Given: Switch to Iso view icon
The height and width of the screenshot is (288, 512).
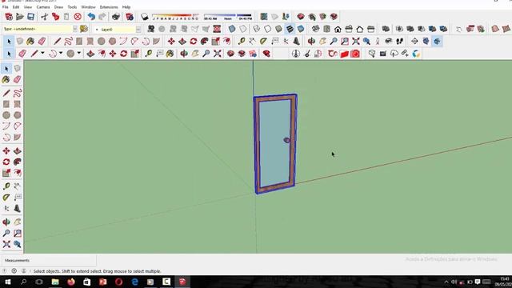Looking at the screenshot, I should coord(316,29).
